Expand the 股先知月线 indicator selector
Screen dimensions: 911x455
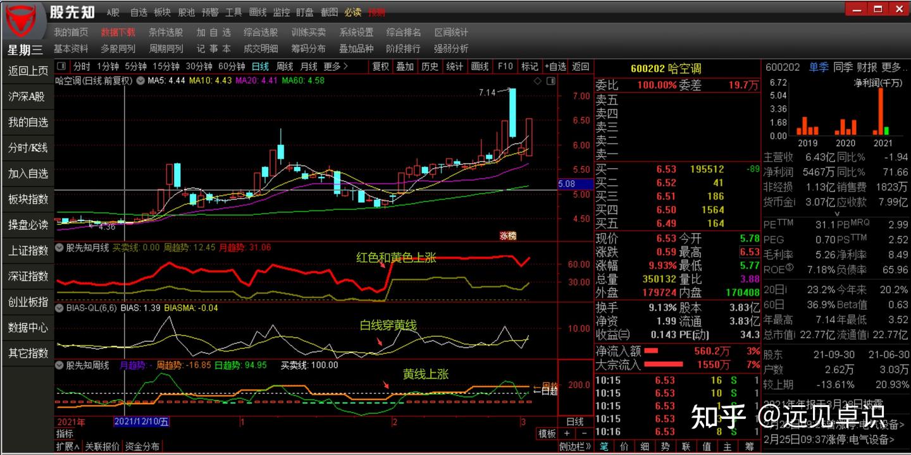coord(61,248)
